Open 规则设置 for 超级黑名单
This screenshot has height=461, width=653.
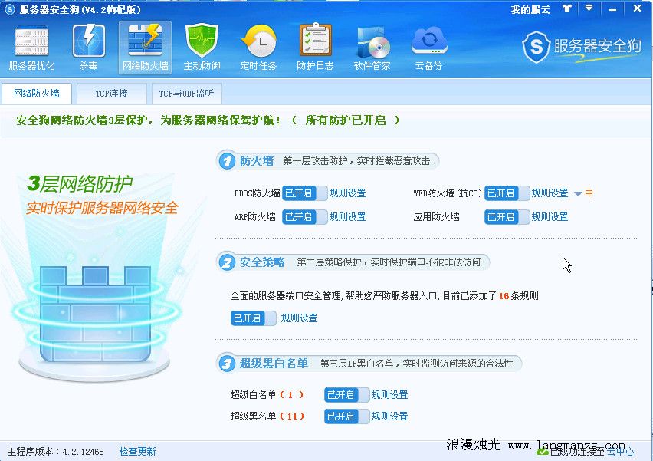(x=389, y=416)
